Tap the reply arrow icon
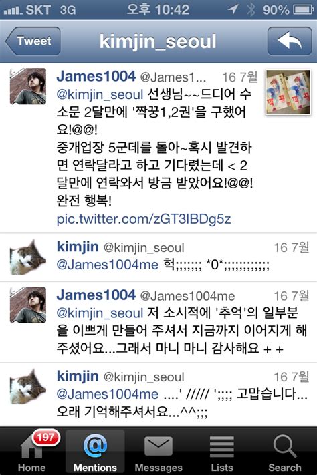 pyautogui.click(x=290, y=41)
